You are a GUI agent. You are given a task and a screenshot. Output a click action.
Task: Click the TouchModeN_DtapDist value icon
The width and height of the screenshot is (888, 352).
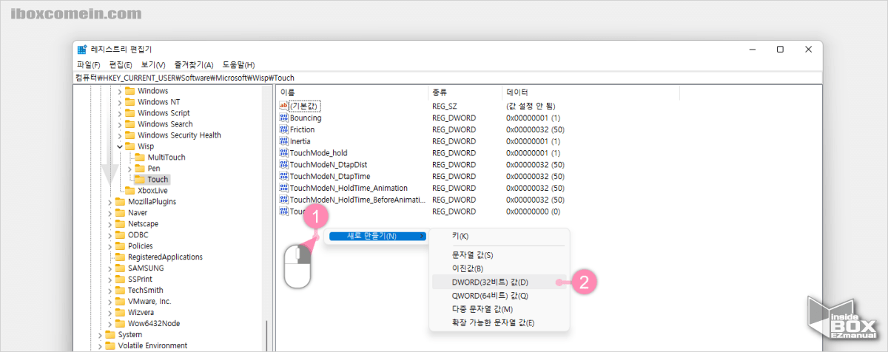pos(283,164)
